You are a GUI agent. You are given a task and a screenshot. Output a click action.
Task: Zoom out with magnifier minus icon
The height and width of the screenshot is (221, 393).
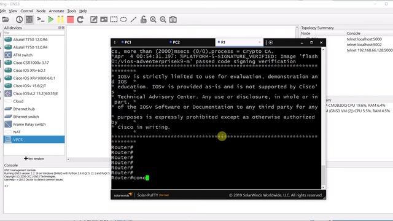(x=163, y=20)
